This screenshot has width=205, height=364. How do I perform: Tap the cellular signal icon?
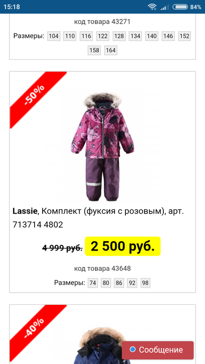click(164, 7)
